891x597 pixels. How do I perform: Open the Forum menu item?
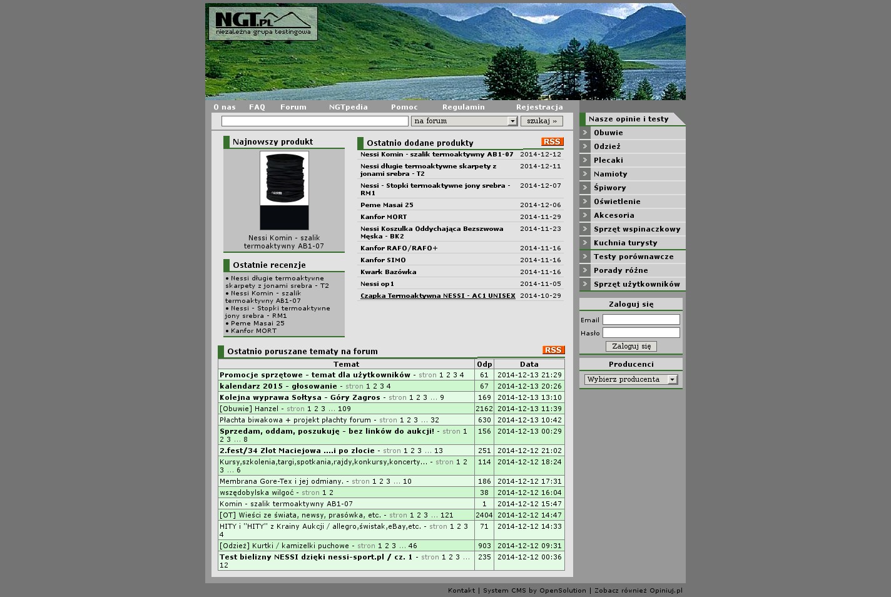coord(293,107)
